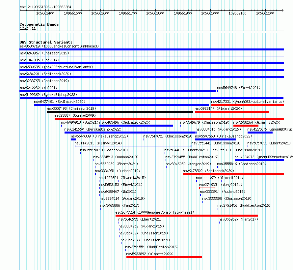293x270 pixels.
Task: Click nsv3334514 (Audano2019) label
Action: 122,198
